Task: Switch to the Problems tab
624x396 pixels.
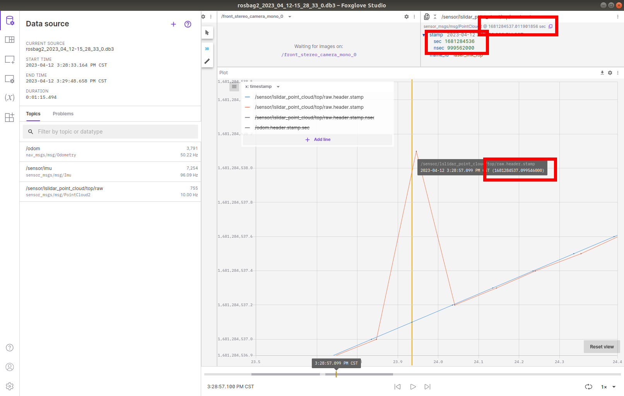Action: tap(63, 113)
